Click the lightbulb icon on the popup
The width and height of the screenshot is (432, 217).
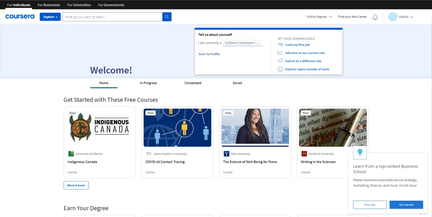click(360, 152)
